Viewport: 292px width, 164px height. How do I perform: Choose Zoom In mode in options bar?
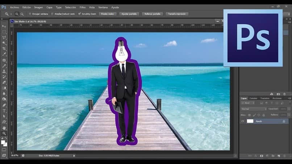click(x=17, y=14)
